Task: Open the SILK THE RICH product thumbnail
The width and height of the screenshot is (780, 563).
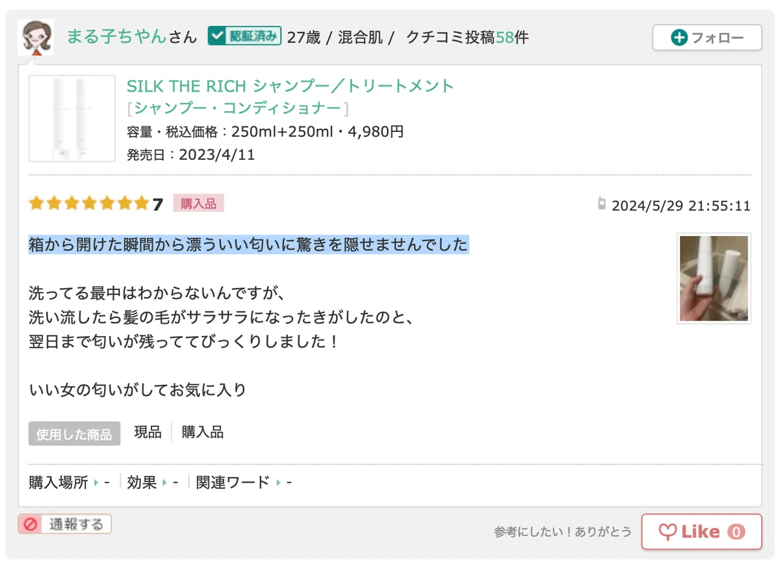Action: point(72,118)
